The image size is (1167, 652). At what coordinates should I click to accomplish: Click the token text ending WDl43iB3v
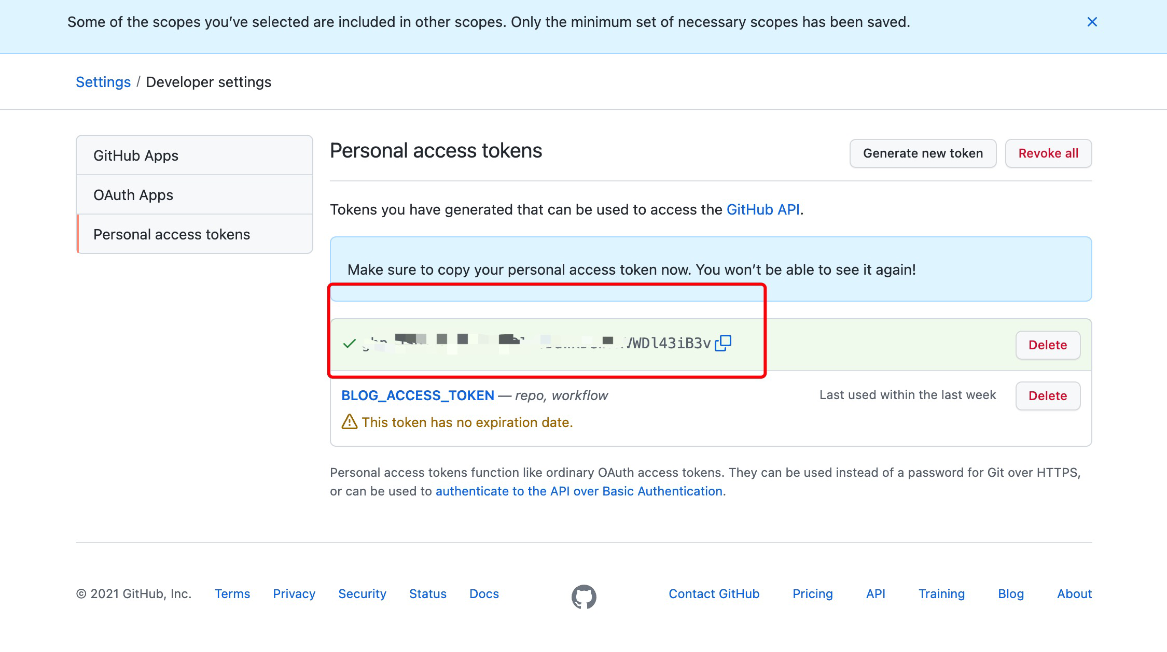pos(536,343)
